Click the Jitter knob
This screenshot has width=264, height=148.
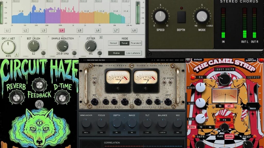(91, 46)
